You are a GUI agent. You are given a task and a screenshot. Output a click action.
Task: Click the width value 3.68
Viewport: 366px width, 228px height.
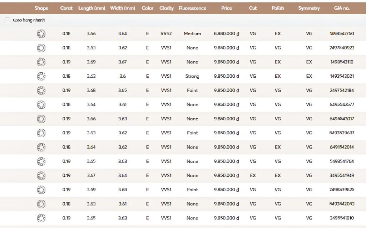click(123, 190)
